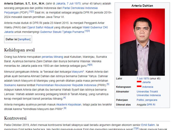This screenshot has height=130, width=173.
Task: Open the 7 Juli 1975 link in intro
Action: pyautogui.click(x=73, y=4)
